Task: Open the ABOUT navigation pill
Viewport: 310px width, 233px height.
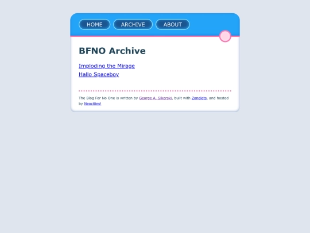Action: point(173,24)
